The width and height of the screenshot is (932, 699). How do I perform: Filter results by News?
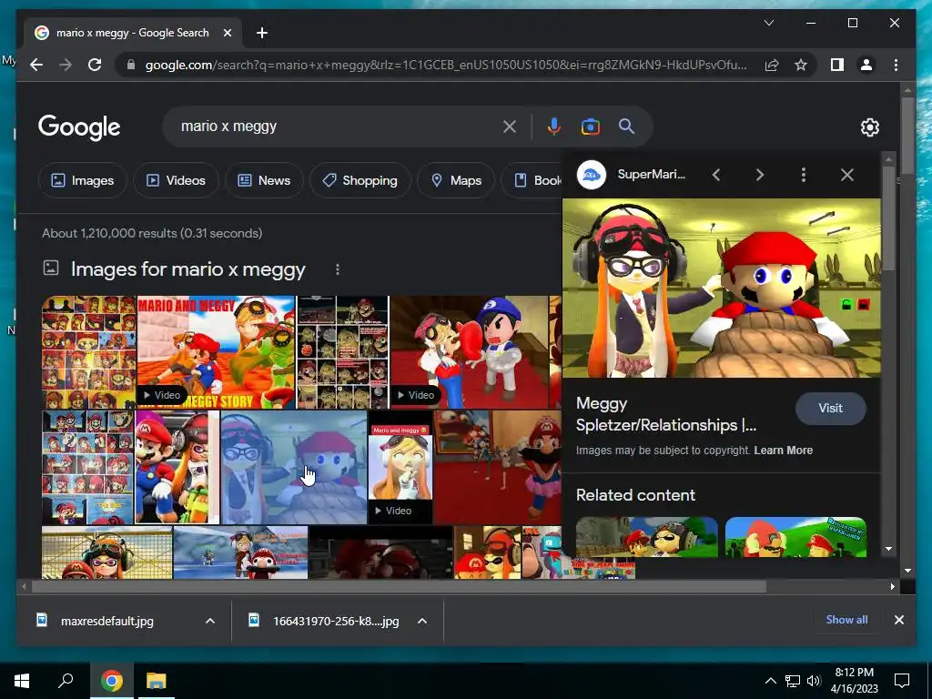tap(265, 180)
